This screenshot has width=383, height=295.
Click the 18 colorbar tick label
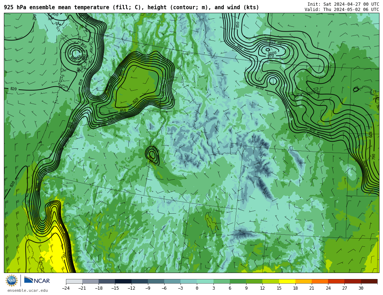pyautogui.click(x=295, y=288)
